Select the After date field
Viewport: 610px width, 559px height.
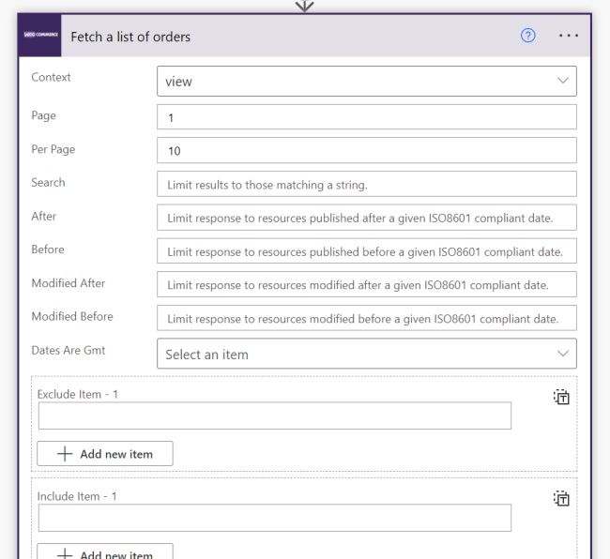coord(366,219)
